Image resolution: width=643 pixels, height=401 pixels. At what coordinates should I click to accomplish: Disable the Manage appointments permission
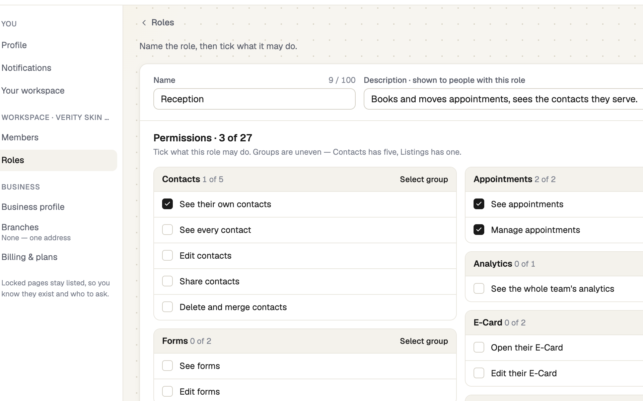coord(479,230)
